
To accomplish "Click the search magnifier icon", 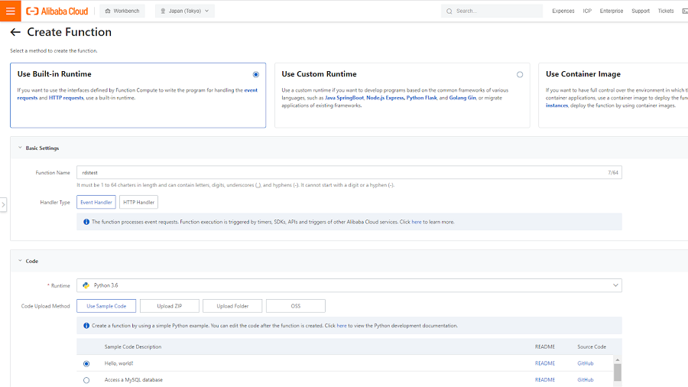I will tap(449, 11).
